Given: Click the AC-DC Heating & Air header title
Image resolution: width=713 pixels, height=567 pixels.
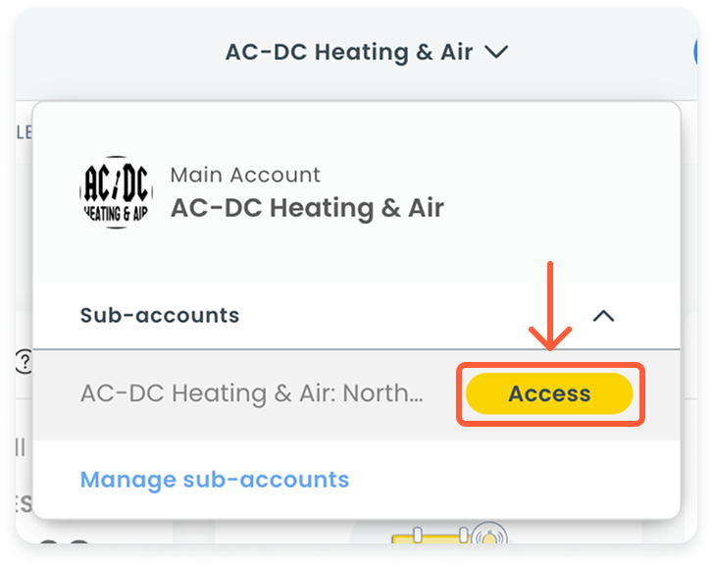Looking at the screenshot, I should click(x=349, y=52).
